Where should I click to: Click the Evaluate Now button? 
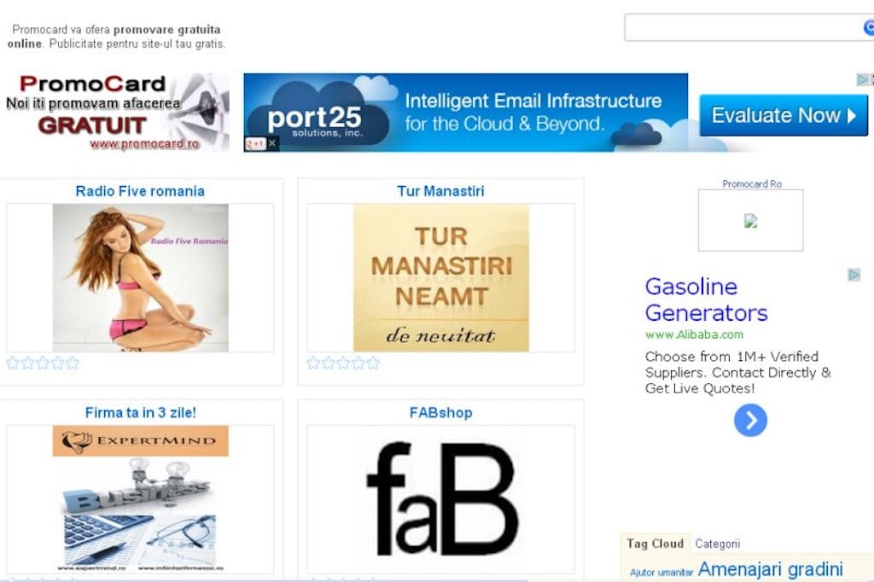(784, 115)
